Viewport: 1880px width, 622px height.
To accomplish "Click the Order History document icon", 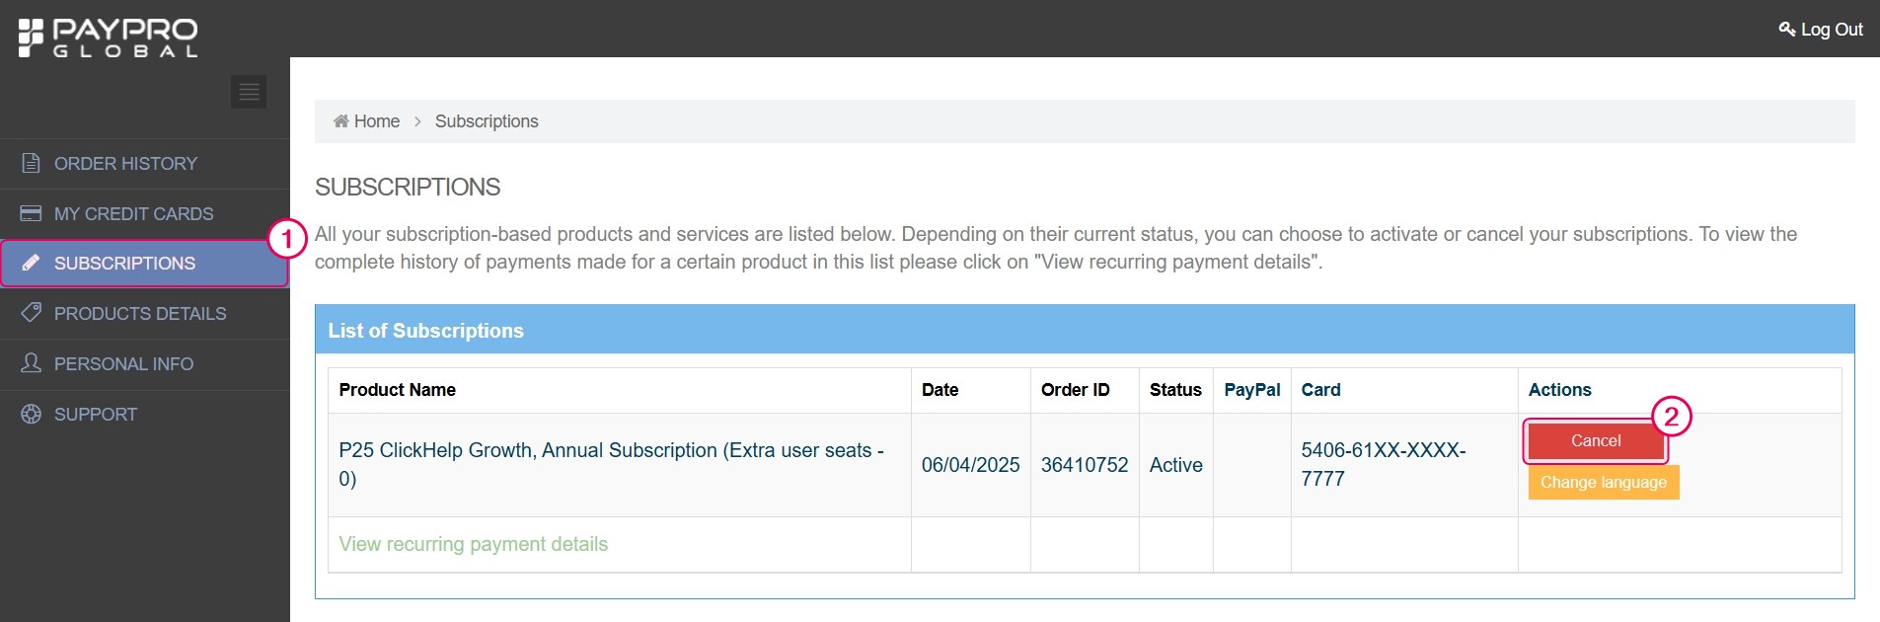I will pyautogui.click(x=32, y=163).
